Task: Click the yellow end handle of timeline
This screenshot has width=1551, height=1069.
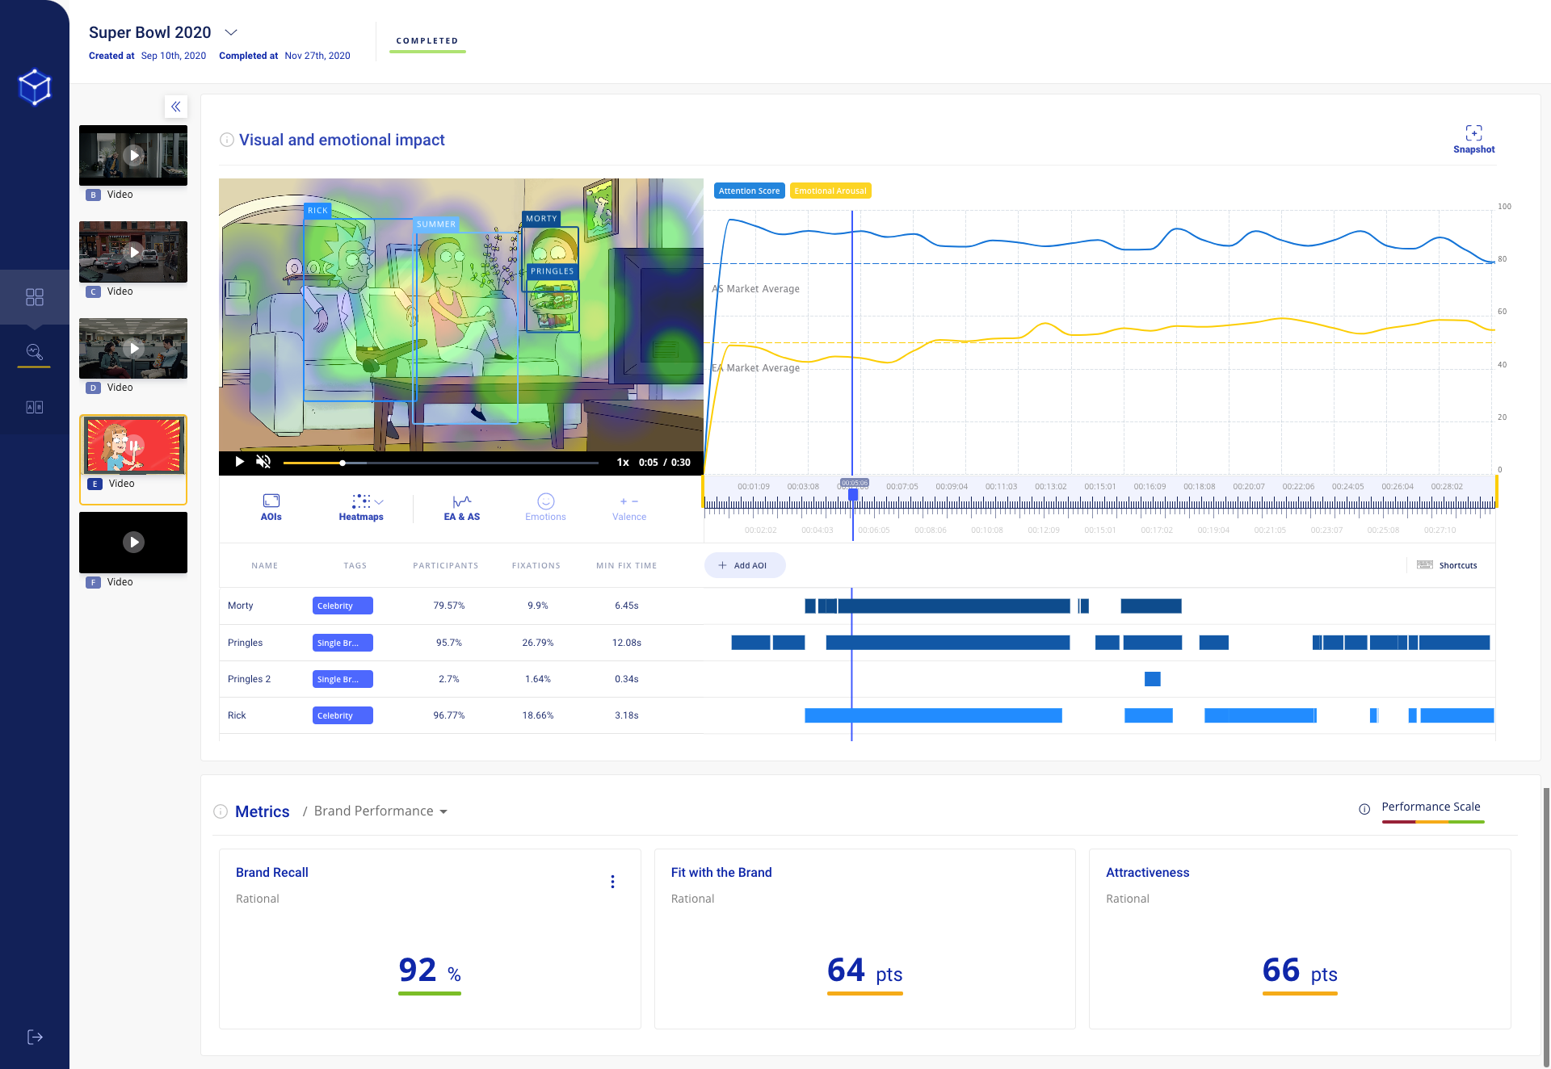Action: click(1496, 492)
